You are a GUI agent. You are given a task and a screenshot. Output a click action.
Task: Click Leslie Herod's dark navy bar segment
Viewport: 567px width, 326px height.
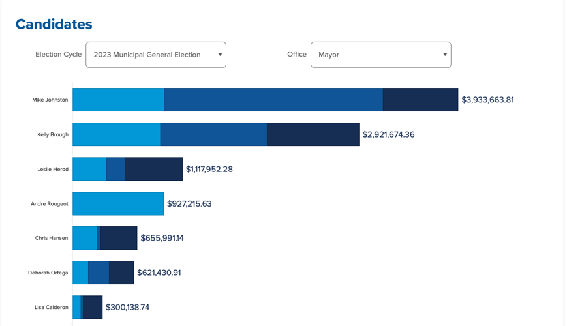[x=153, y=169]
